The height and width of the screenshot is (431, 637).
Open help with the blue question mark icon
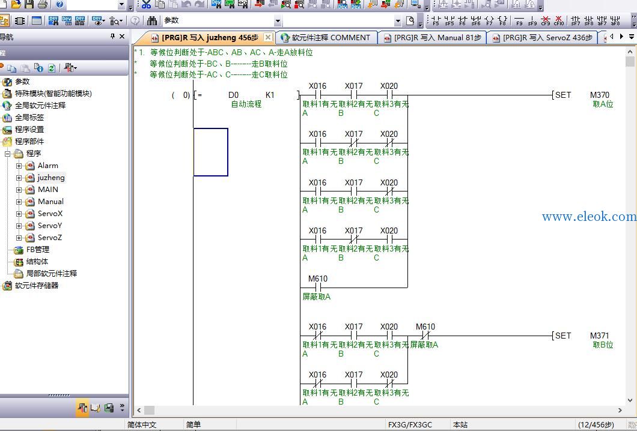[x=59, y=4]
